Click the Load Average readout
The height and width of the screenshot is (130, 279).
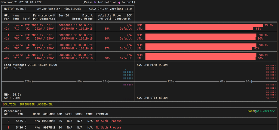[30, 65]
